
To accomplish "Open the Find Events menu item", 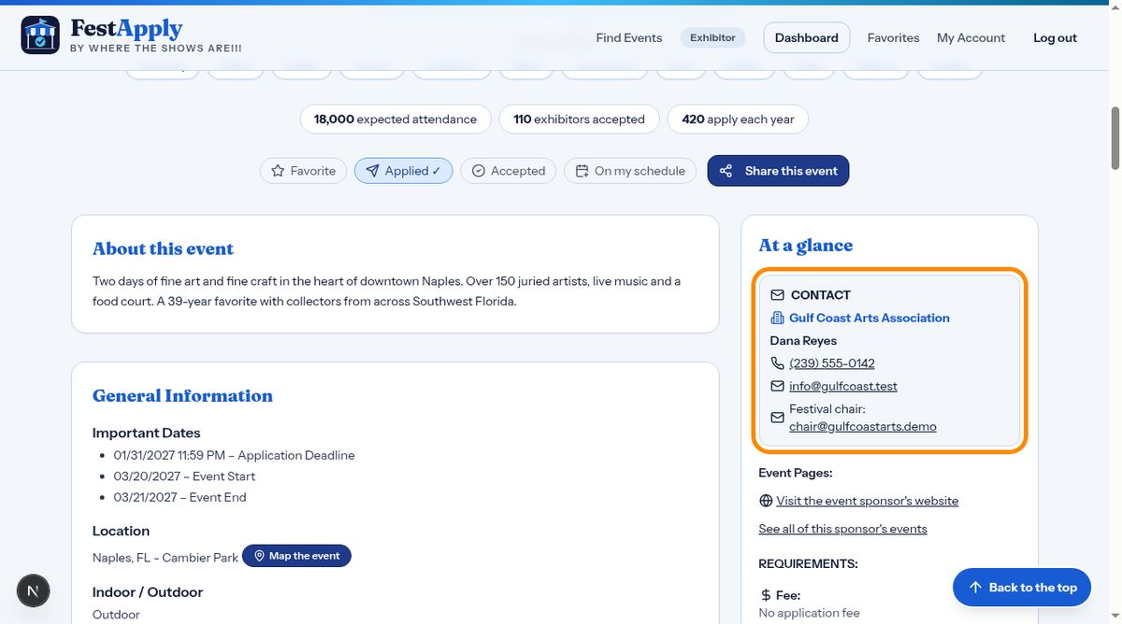I will [629, 37].
